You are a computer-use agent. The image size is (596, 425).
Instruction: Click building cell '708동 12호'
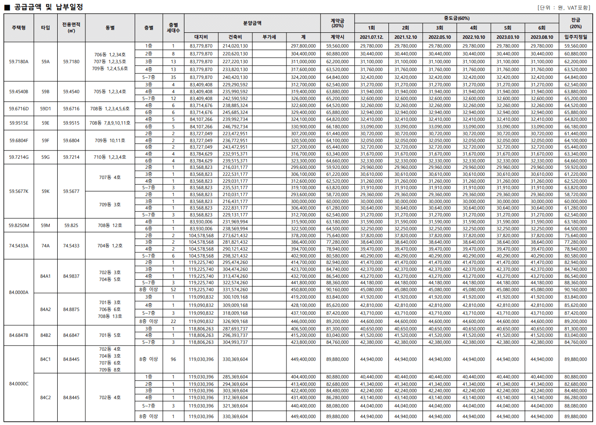pyautogui.click(x=110, y=225)
